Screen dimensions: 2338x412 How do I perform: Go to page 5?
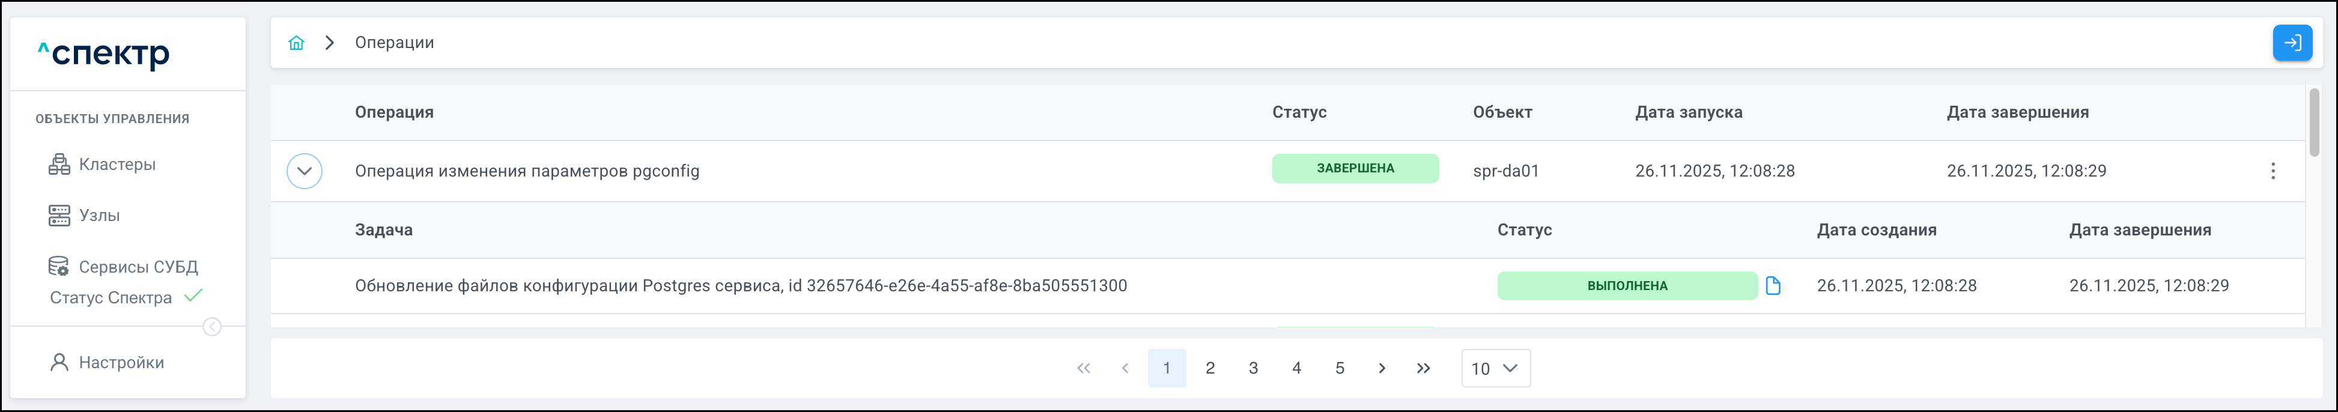pos(1340,368)
